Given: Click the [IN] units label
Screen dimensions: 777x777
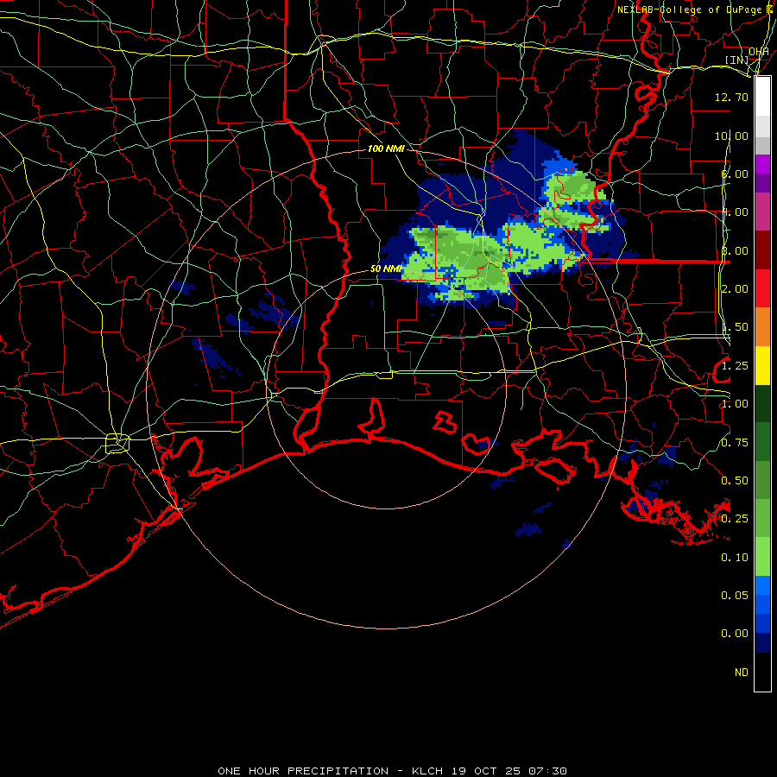Looking at the screenshot, I should (737, 60).
